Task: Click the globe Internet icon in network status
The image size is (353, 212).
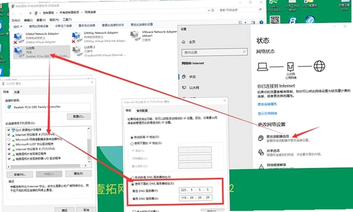Action: (x=319, y=66)
